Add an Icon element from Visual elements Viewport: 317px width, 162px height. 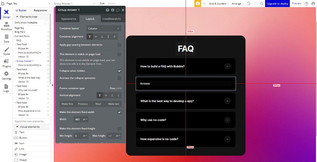pos(31,143)
